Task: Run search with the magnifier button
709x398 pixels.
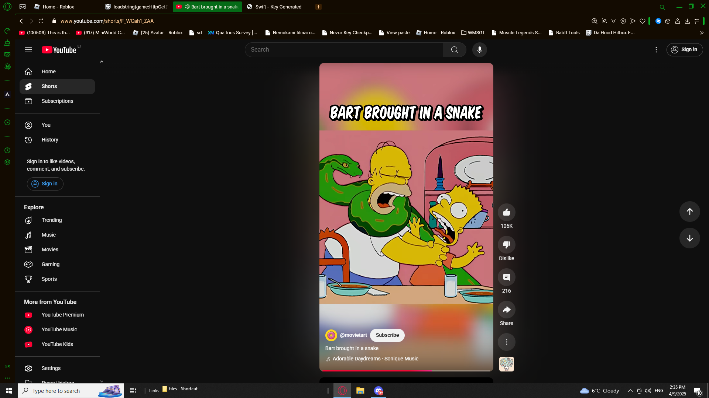Action: pos(455,50)
